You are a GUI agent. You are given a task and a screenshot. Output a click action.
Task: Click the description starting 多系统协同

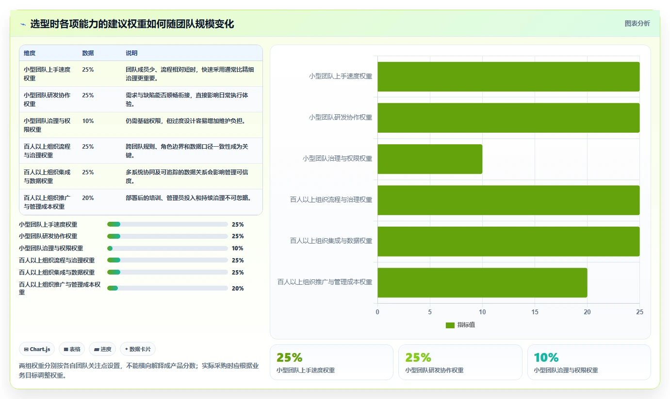[x=187, y=176]
